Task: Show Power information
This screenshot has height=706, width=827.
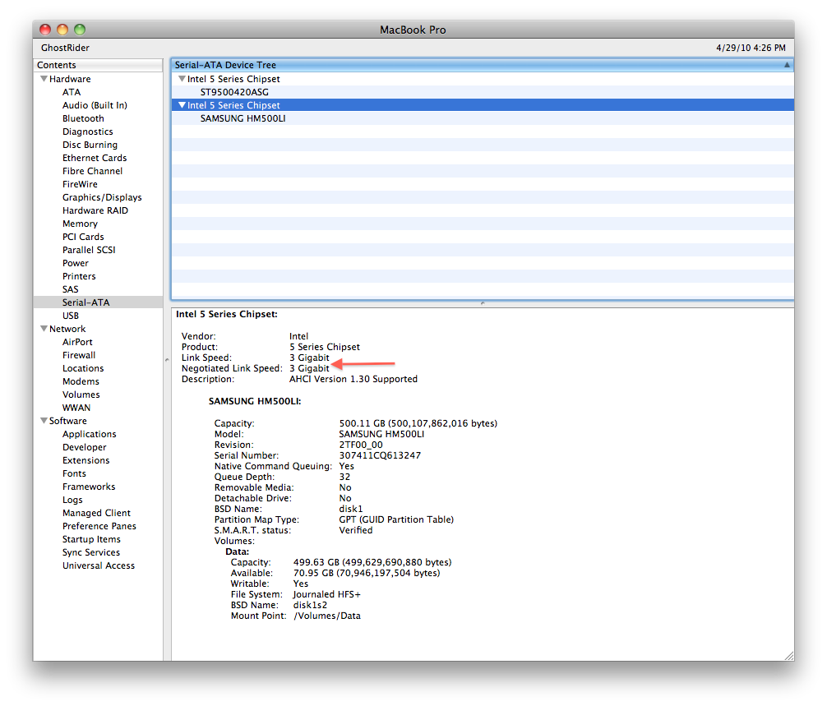Action: (76, 263)
